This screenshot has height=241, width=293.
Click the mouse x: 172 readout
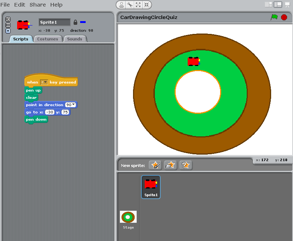(262, 160)
